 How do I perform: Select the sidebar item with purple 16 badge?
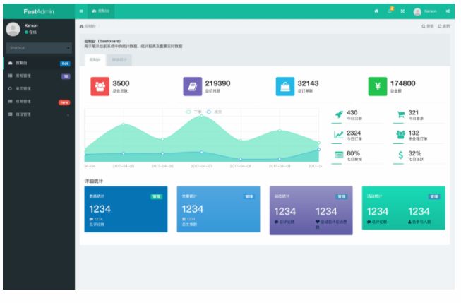pyautogui.click(x=39, y=76)
